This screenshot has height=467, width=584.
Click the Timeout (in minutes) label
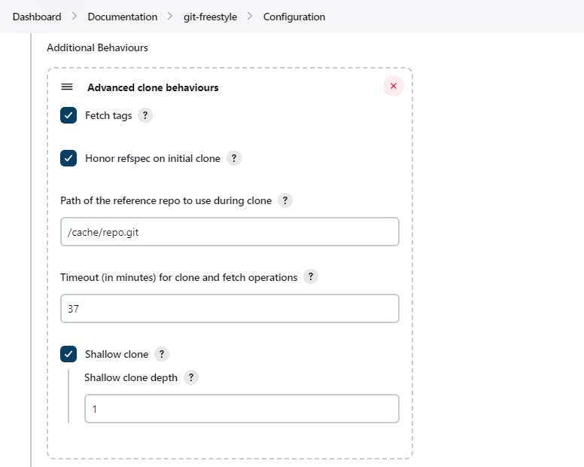coord(179,277)
